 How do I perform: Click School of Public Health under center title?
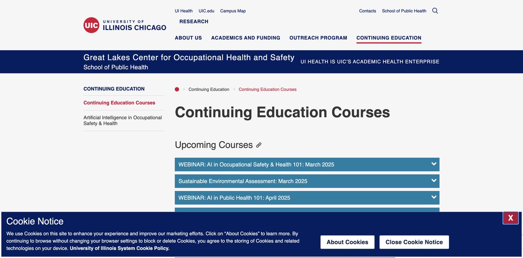[116, 67]
